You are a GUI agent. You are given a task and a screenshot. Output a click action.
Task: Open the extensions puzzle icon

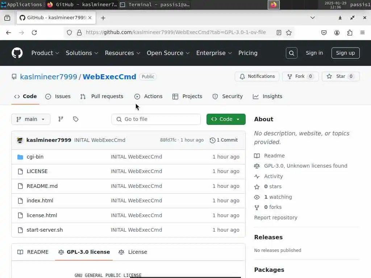(x=350, y=33)
